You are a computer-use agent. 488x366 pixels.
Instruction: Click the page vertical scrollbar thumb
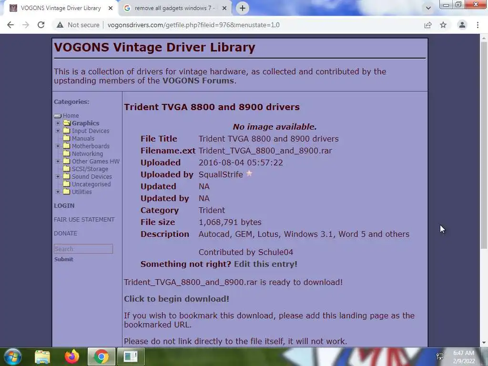point(484,145)
